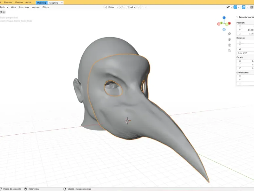The width and height of the screenshot is (254, 191).
Task: Click the pan view hand icon
Action: 229,39
